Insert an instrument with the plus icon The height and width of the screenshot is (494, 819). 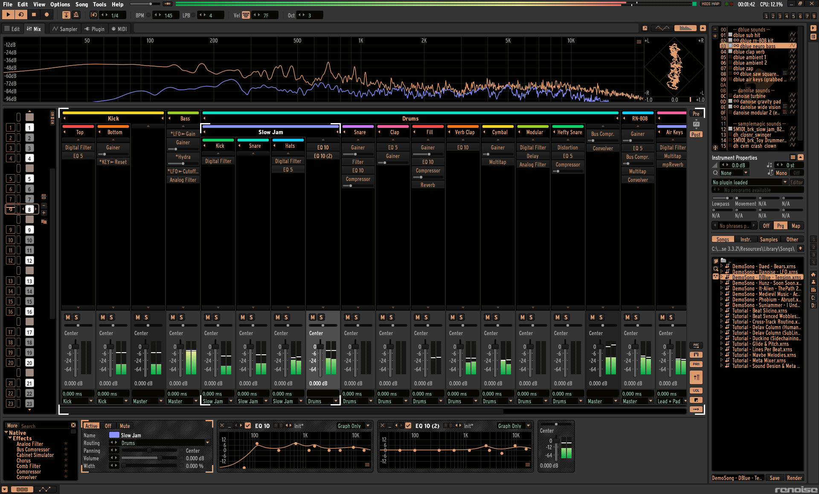coord(715,36)
